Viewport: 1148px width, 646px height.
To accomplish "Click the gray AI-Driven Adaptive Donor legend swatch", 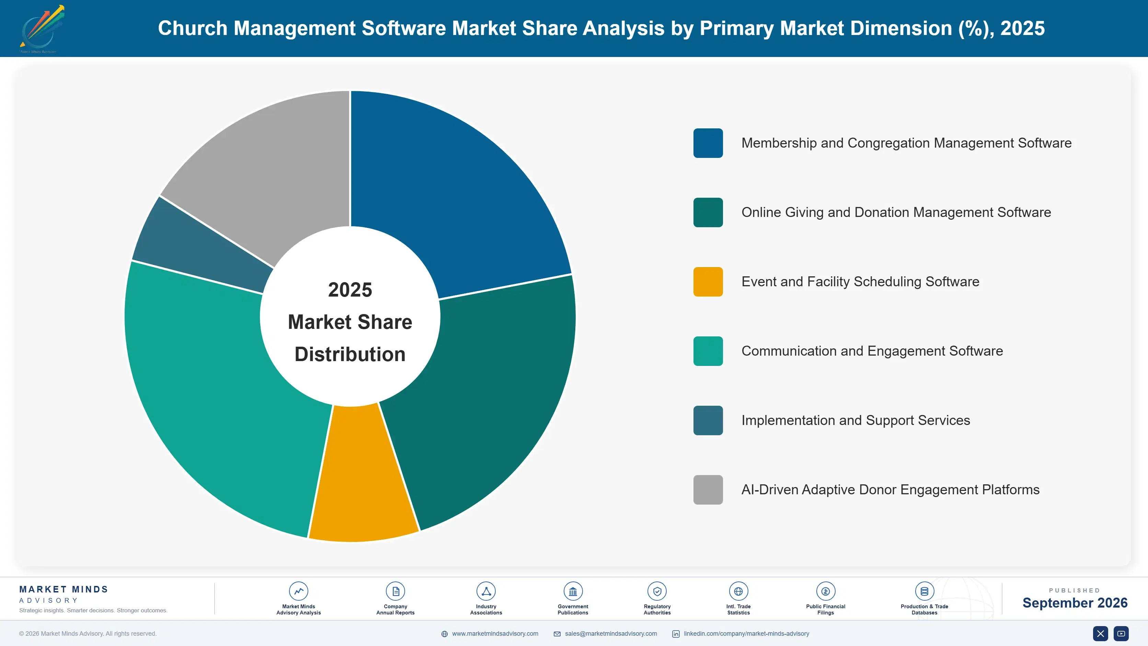I will coord(708,489).
